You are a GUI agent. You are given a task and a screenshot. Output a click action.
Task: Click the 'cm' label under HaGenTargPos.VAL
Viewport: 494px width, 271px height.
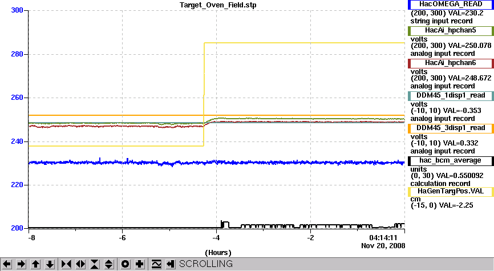pos(415,199)
